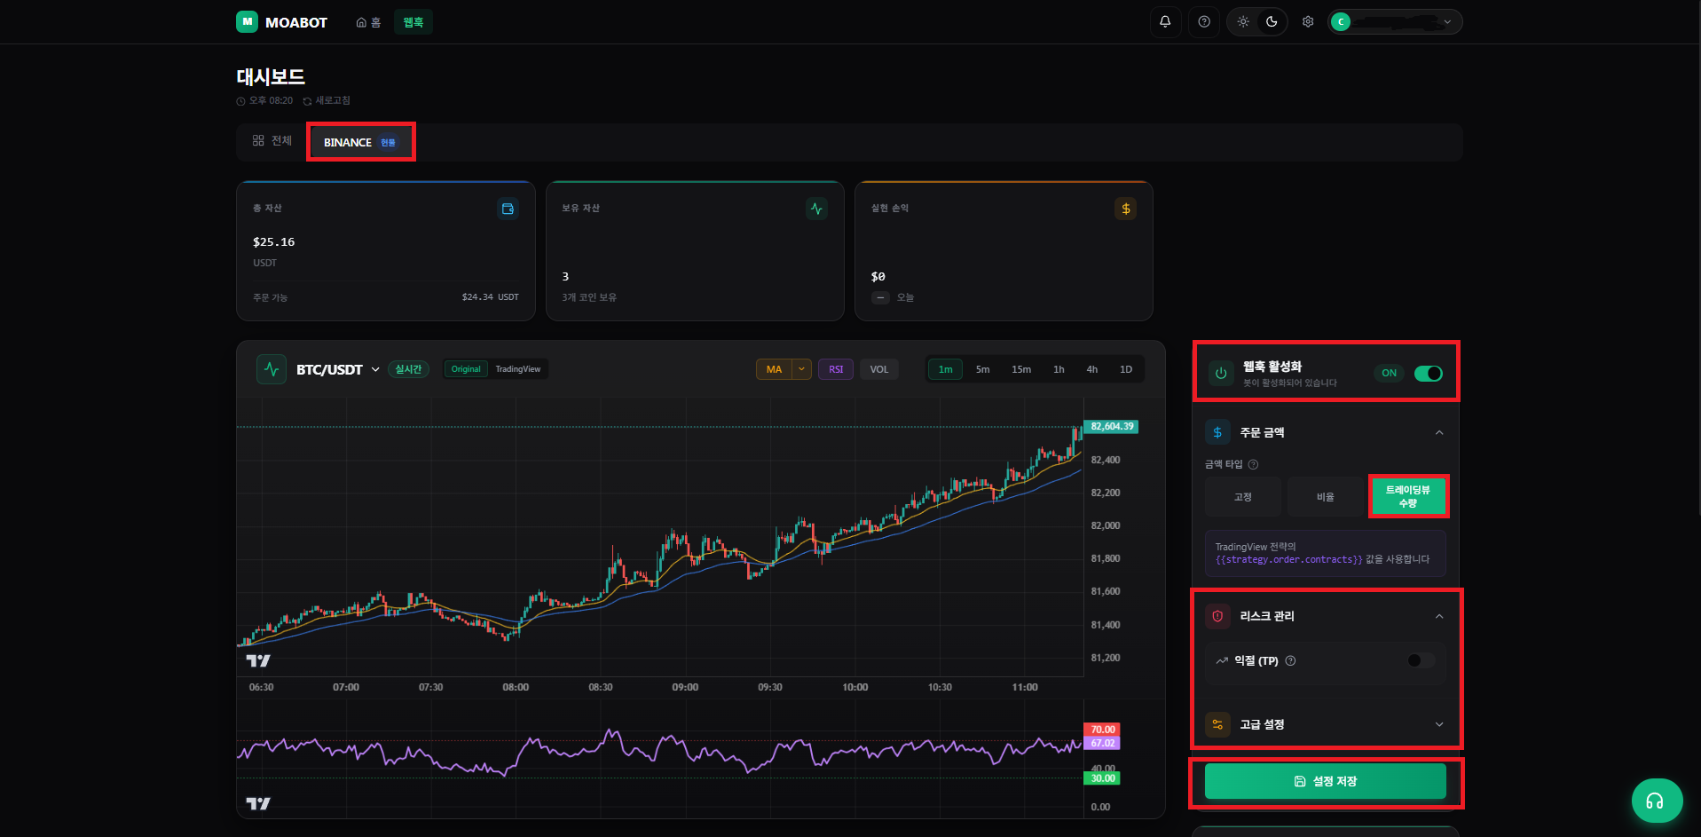
Task: Select the 4h timeframe
Action: [1092, 369]
